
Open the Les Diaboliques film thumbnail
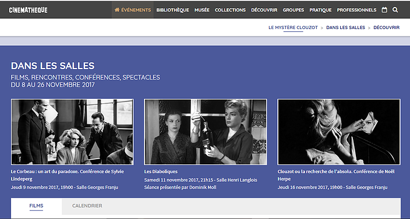click(x=206, y=132)
